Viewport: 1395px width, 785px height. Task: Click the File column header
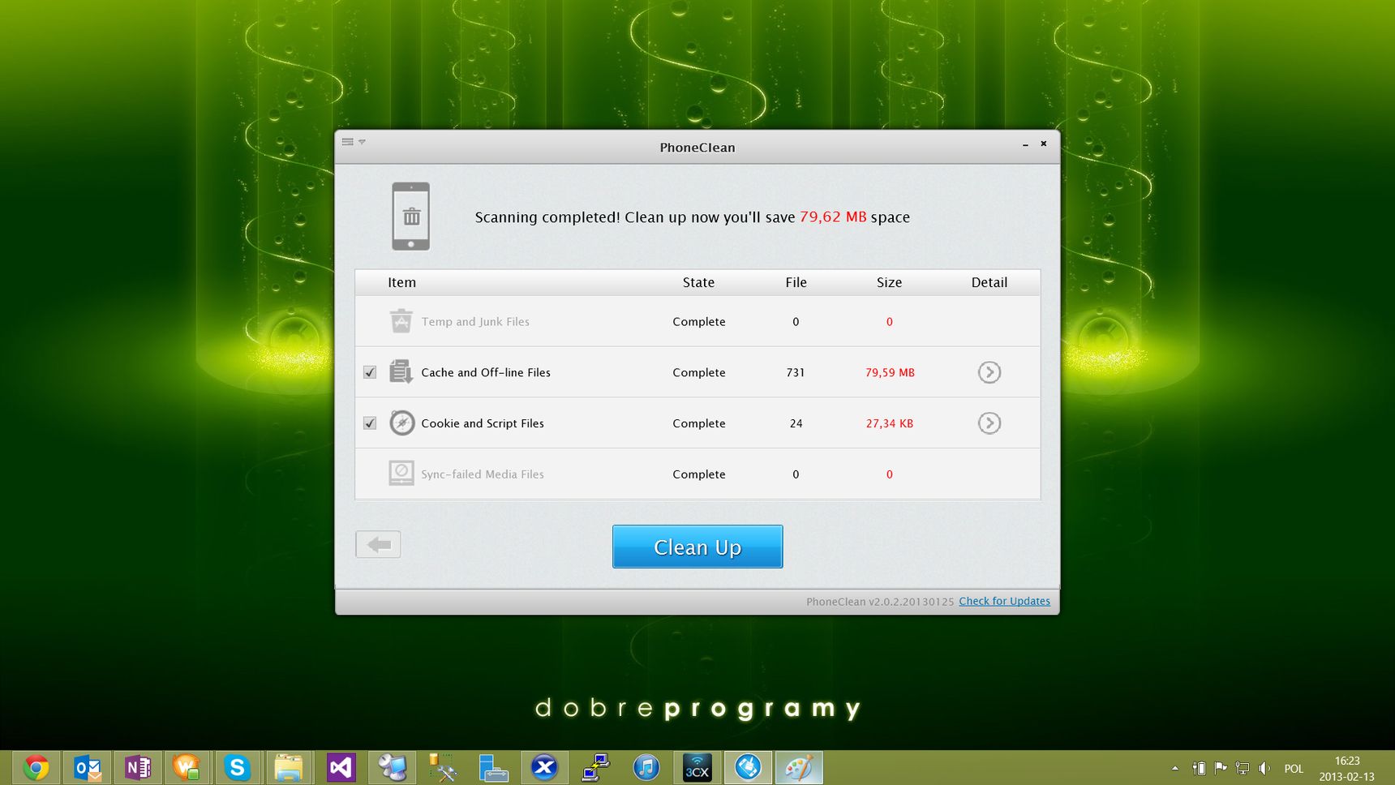(796, 282)
